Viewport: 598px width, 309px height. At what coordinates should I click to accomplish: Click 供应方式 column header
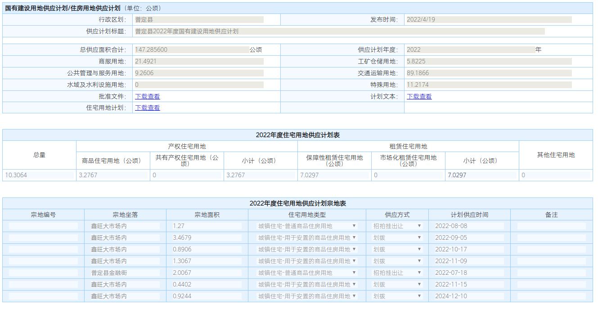pyautogui.click(x=397, y=215)
